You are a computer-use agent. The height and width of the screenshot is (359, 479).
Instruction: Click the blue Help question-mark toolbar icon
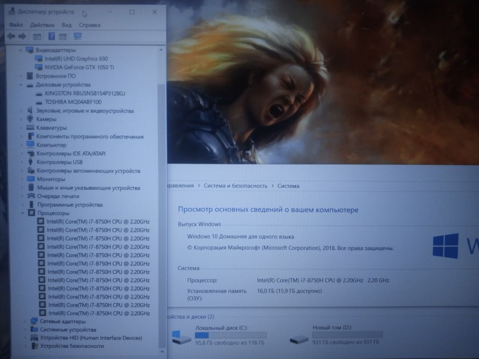(x=51, y=36)
